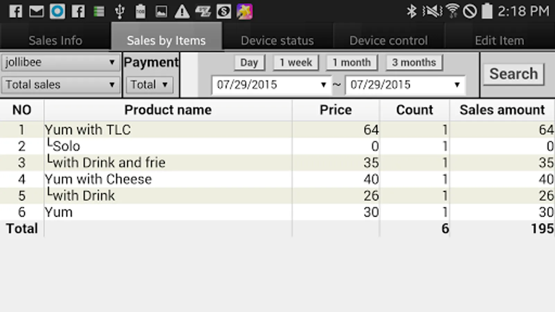Switch to the Device status tab
Image resolution: width=555 pixels, height=312 pixels.
[x=277, y=40]
